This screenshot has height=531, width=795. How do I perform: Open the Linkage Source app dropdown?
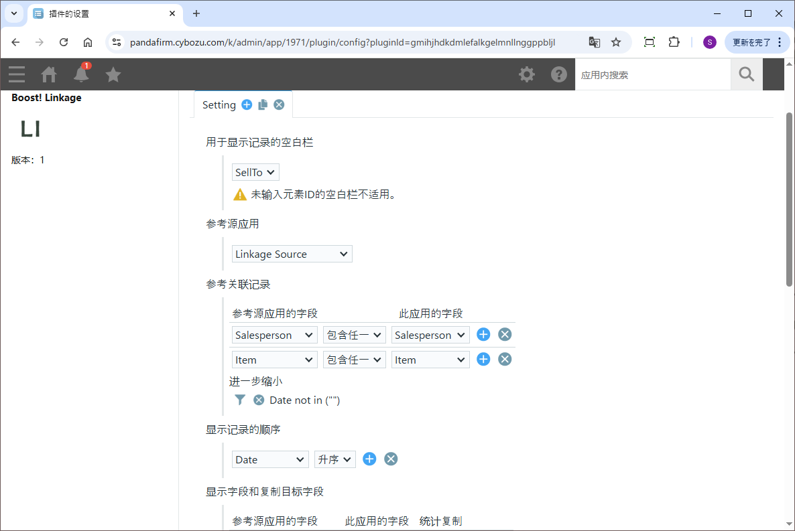pyautogui.click(x=292, y=254)
